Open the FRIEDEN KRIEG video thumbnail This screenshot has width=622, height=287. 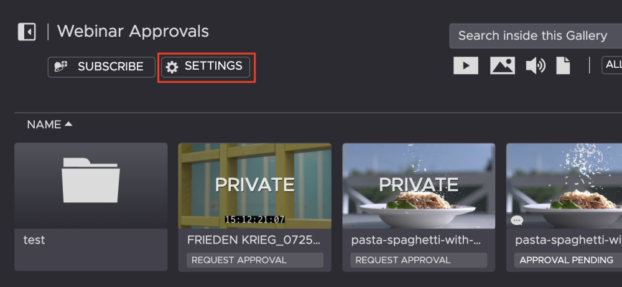255,186
